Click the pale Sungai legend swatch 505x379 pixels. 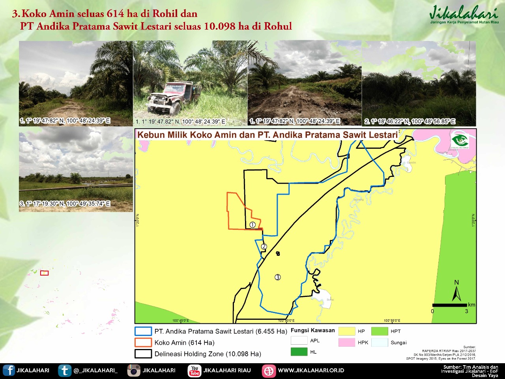(380, 342)
